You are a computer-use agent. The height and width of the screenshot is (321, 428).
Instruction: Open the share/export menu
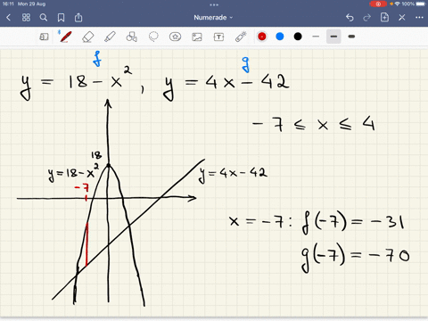[x=78, y=17]
